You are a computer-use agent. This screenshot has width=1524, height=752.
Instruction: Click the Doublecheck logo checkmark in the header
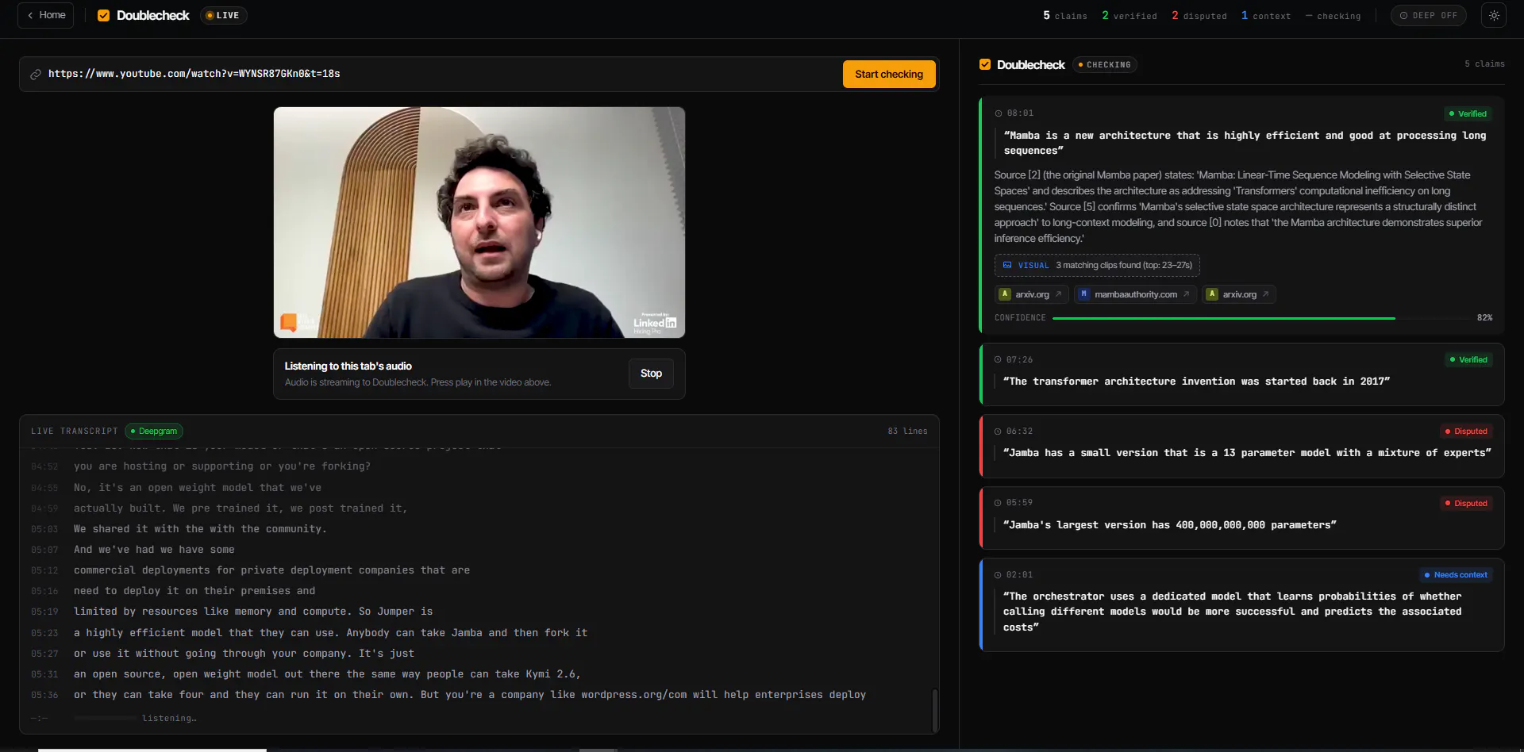click(x=103, y=15)
